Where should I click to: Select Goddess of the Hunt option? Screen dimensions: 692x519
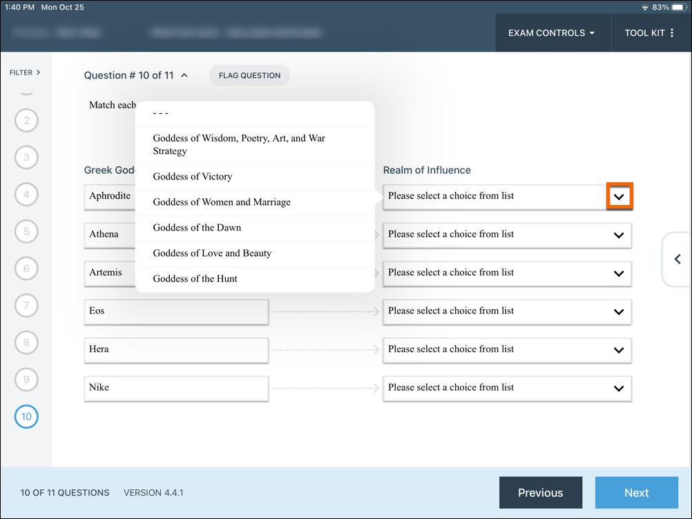(x=195, y=278)
